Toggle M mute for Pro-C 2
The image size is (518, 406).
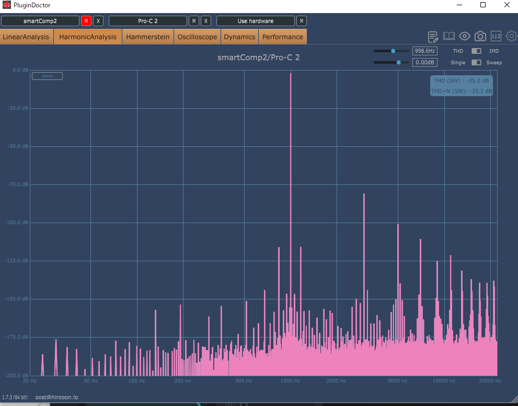[x=194, y=21]
